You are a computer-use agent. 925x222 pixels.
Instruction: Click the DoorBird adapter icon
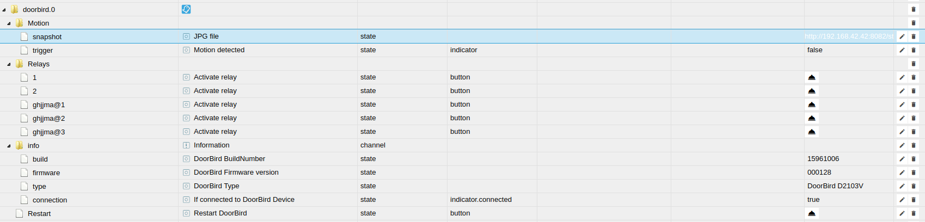pyautogui.click(x=186, y=9)
